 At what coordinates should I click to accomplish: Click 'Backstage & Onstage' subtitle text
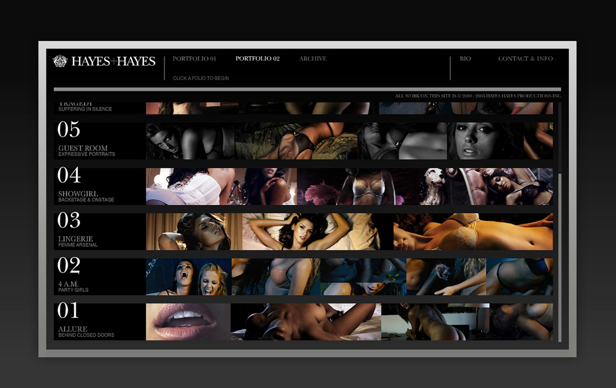click(x=86, y=200)
